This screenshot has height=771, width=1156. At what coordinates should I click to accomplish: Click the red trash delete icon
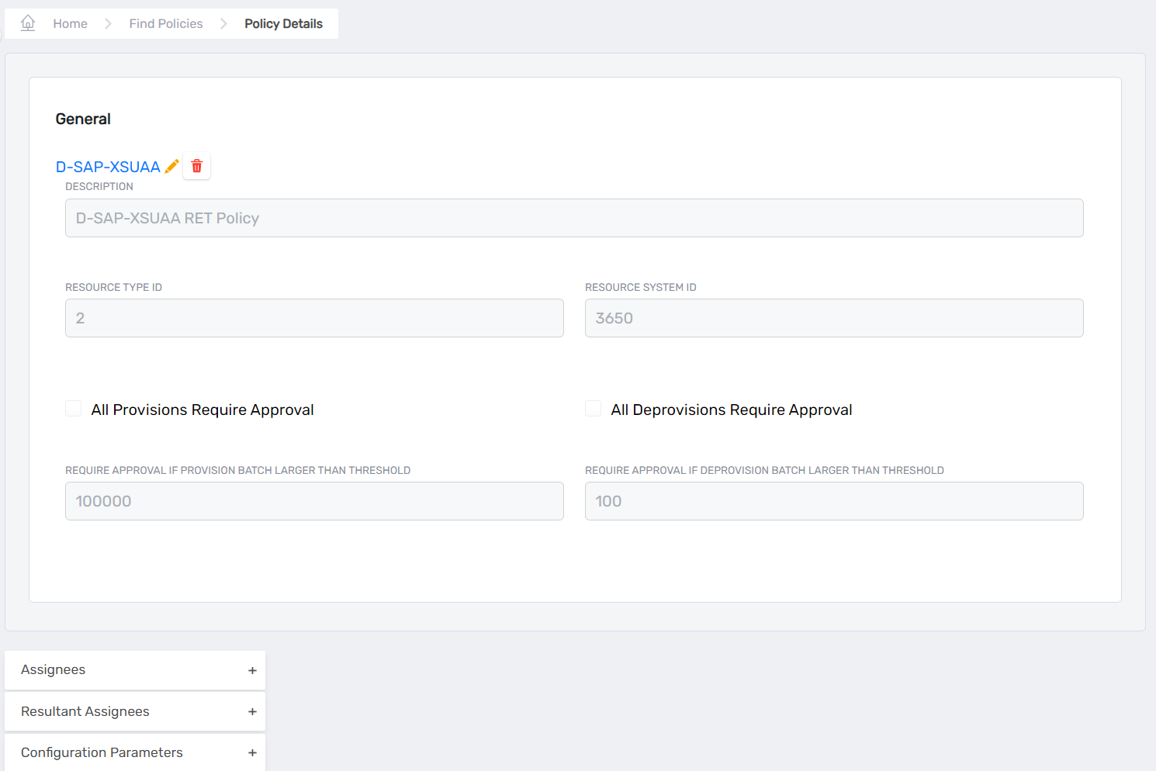[x=197, y=166]
